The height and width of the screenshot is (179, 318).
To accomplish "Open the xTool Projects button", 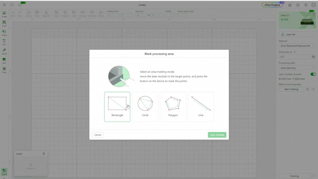I will pyautogui.click(x=272, y=5).
